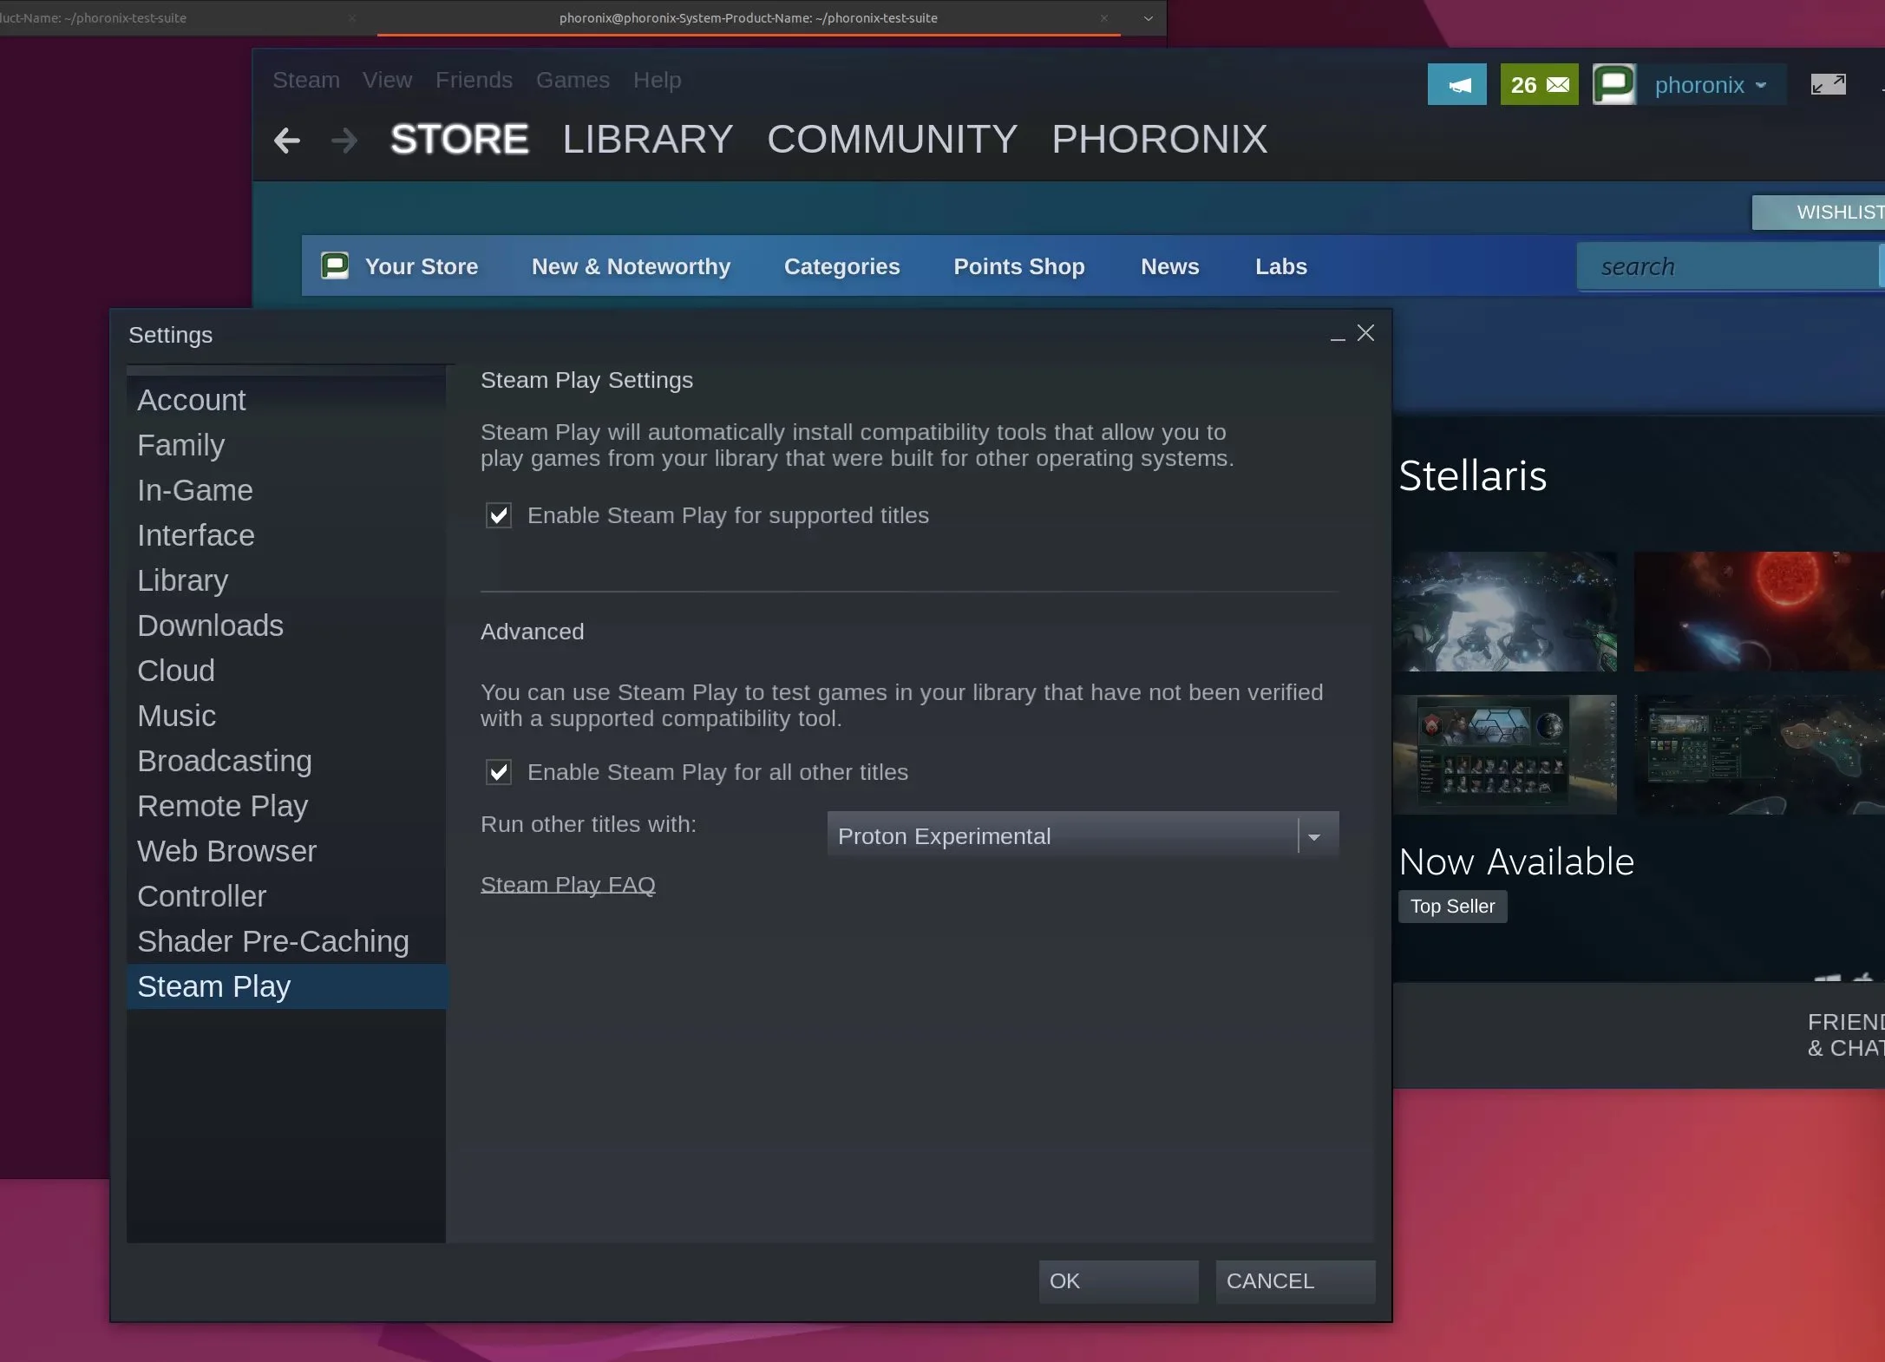Open the News store tab
Viewport: 1885px width, 1362px height.
click(1169, 265)
